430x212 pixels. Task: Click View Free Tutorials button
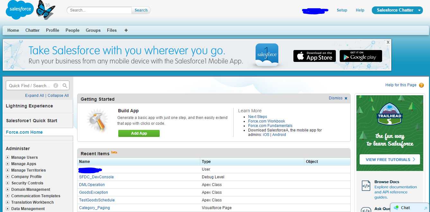coord(390,159)
